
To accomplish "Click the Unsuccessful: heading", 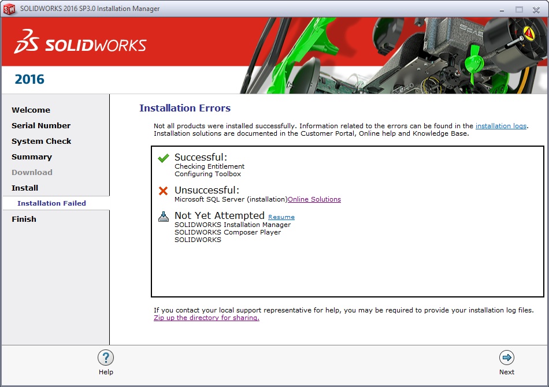I will [x=206, y=190].
